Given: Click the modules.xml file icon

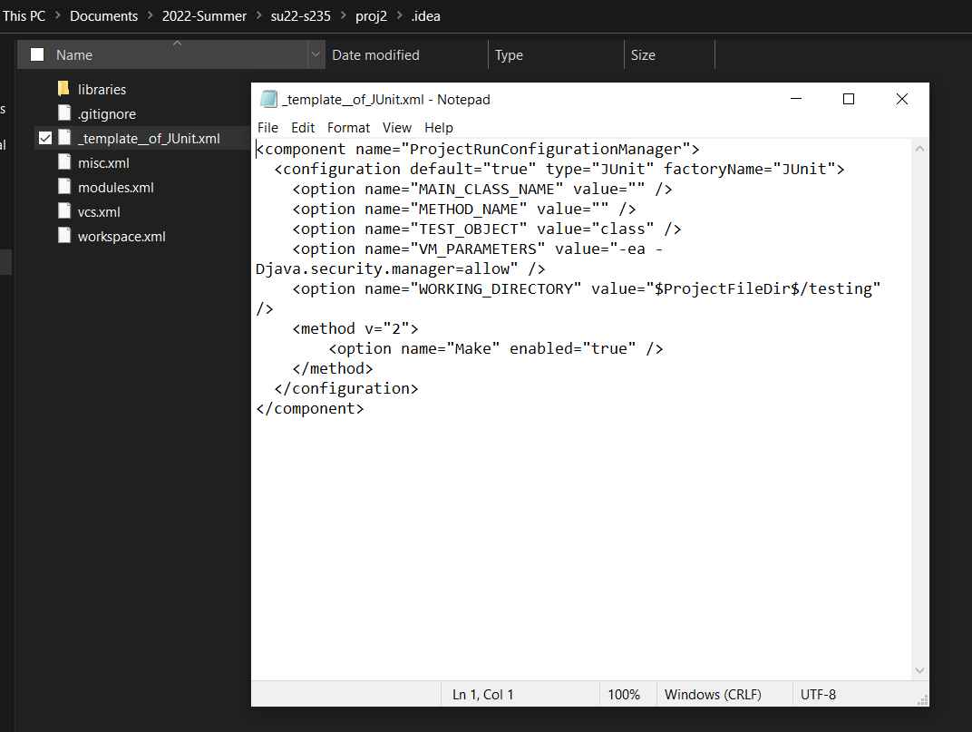Looking at the screenshot, I should (x=63, y=187).
